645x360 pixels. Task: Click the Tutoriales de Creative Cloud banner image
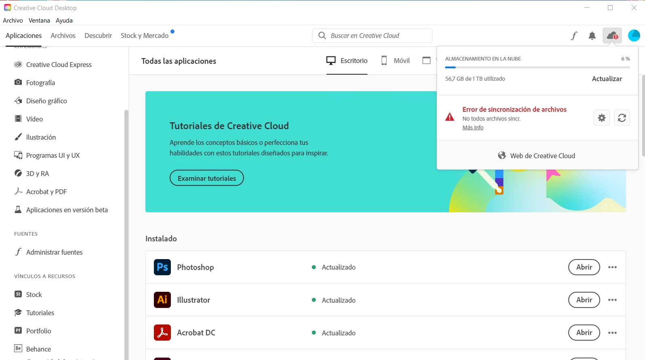386,152
